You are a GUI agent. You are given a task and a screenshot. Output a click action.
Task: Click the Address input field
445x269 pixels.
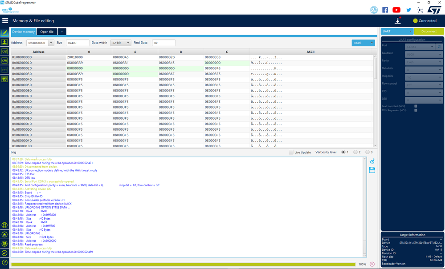pos(37,43)
